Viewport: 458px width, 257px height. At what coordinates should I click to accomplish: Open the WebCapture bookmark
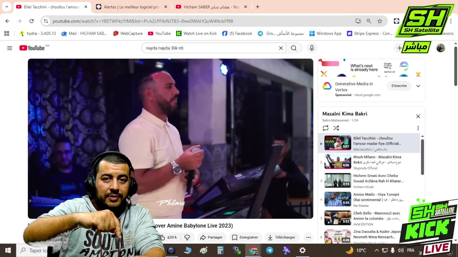pos(128,33)
